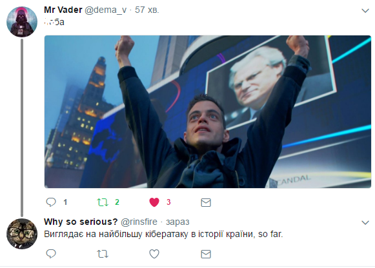The height and width of the screenshot is (268, 375).
Task: Reply to Mr Vader's tweet
Action: point(51,202)
